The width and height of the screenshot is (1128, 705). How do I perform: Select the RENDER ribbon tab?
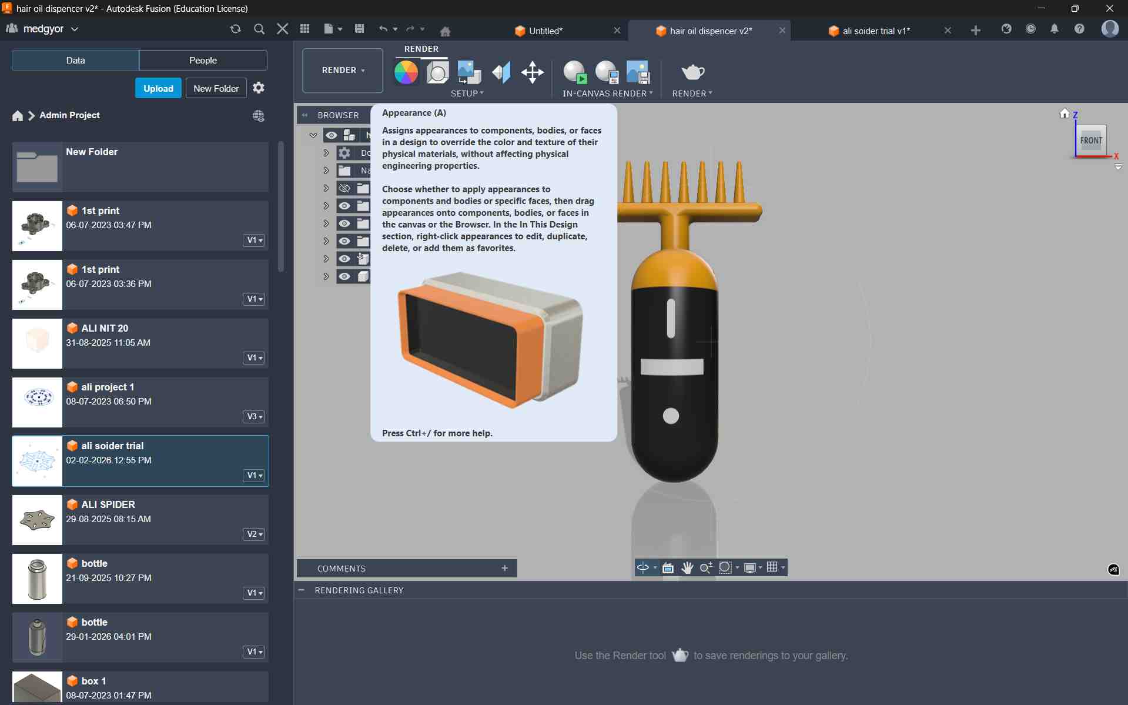pos(421,49)
